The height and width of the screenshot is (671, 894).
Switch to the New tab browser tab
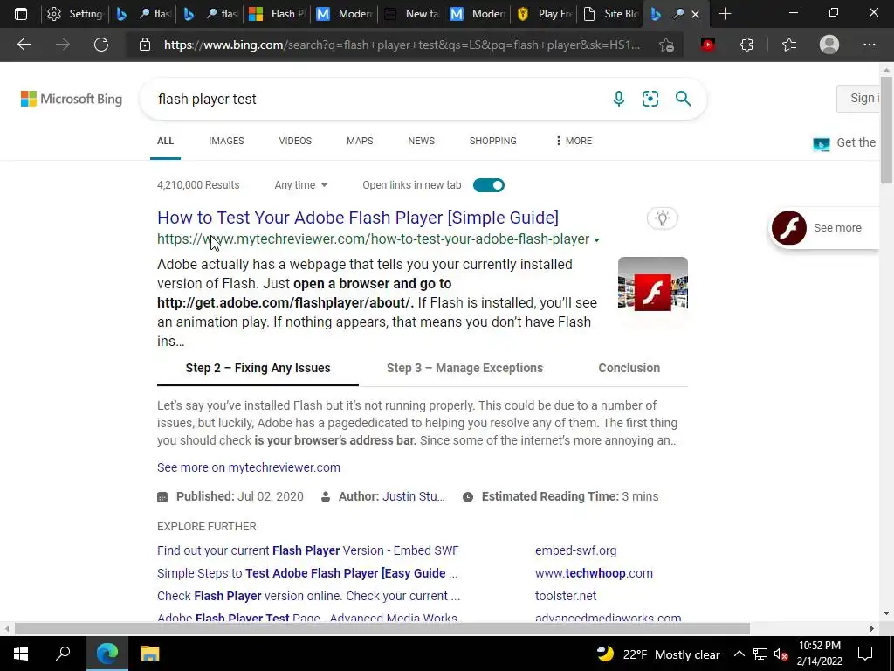pyautogui.click(x=412, y=14)
